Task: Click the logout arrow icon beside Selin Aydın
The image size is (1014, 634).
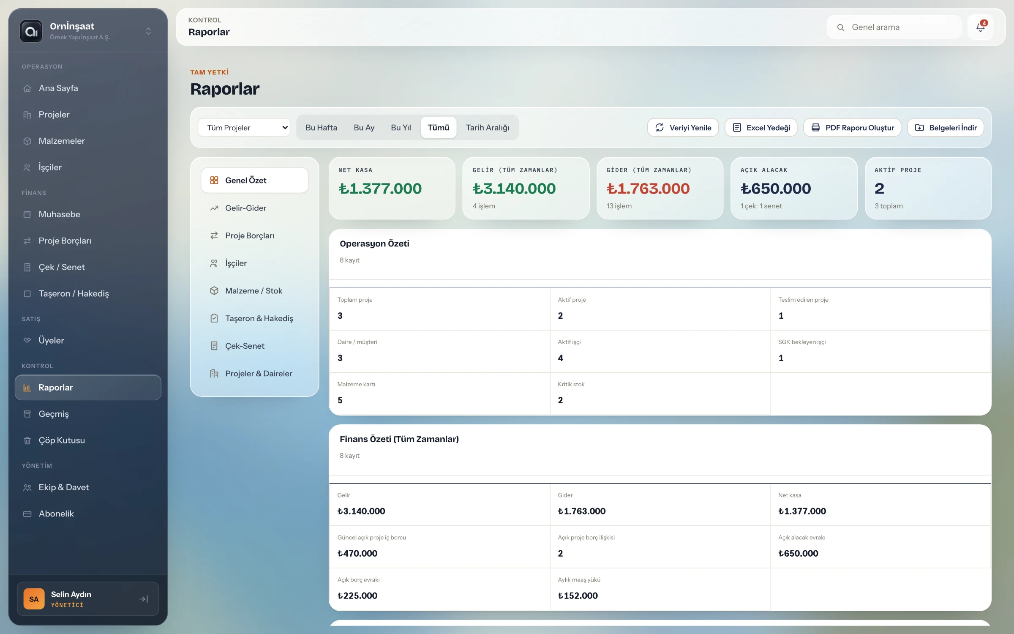Action: (144, 599)
